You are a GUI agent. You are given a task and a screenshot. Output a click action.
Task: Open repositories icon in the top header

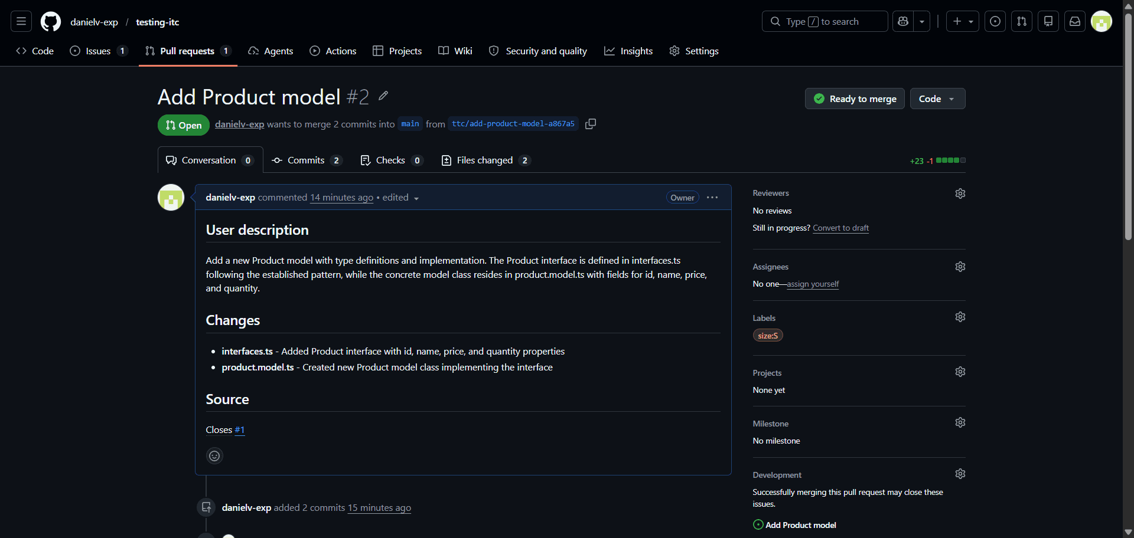click(x=1048, y=22)
